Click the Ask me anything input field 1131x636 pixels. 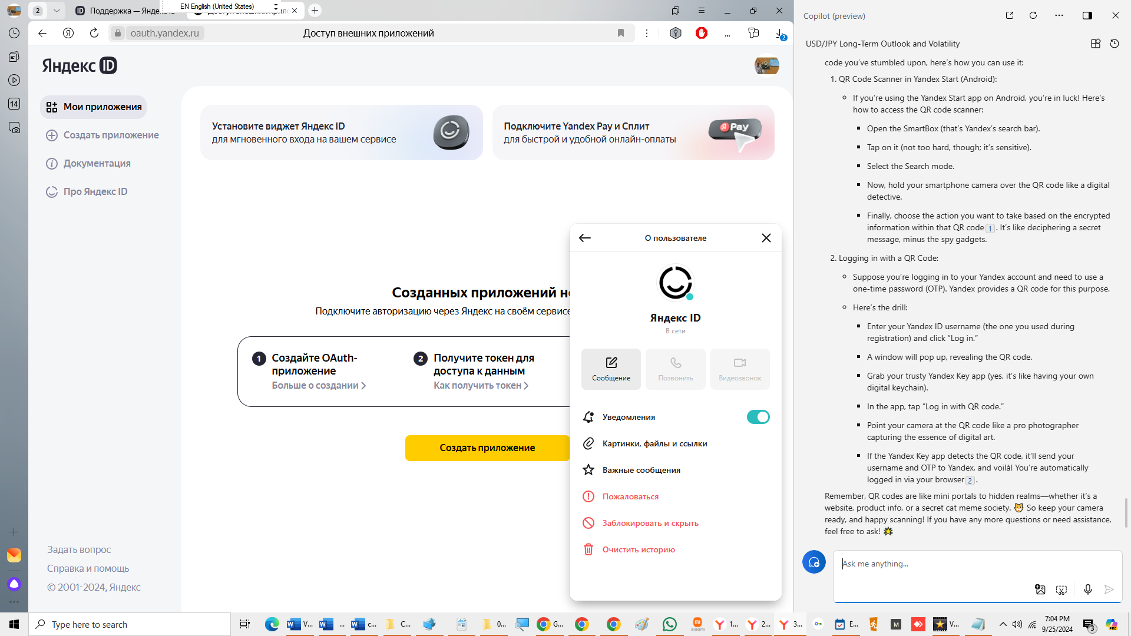[978, 564]
